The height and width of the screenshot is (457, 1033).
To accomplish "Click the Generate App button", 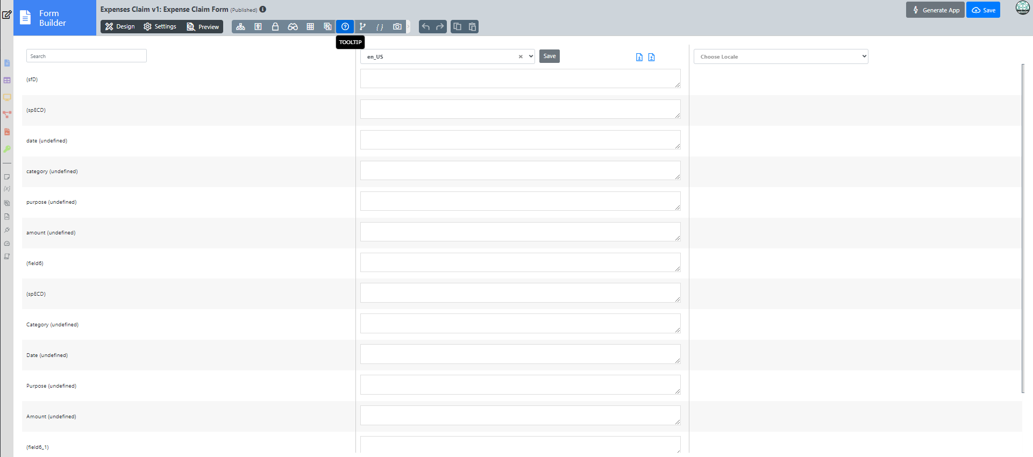I will [935, 10].
